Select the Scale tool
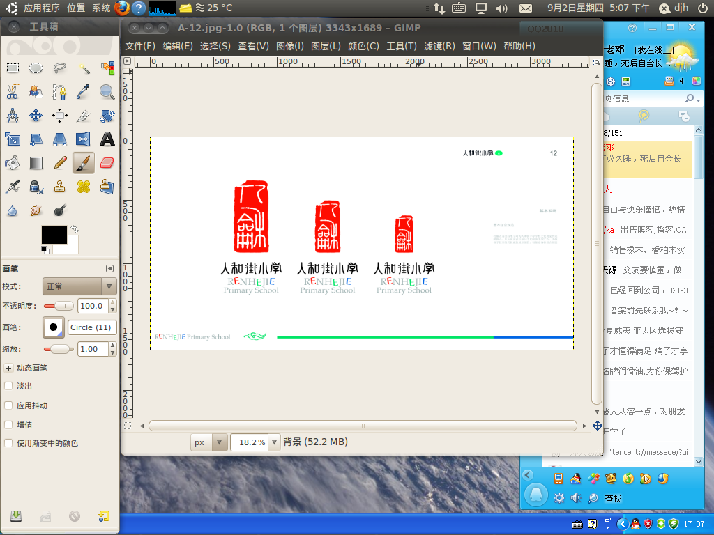714x535 pixels. 13,139
